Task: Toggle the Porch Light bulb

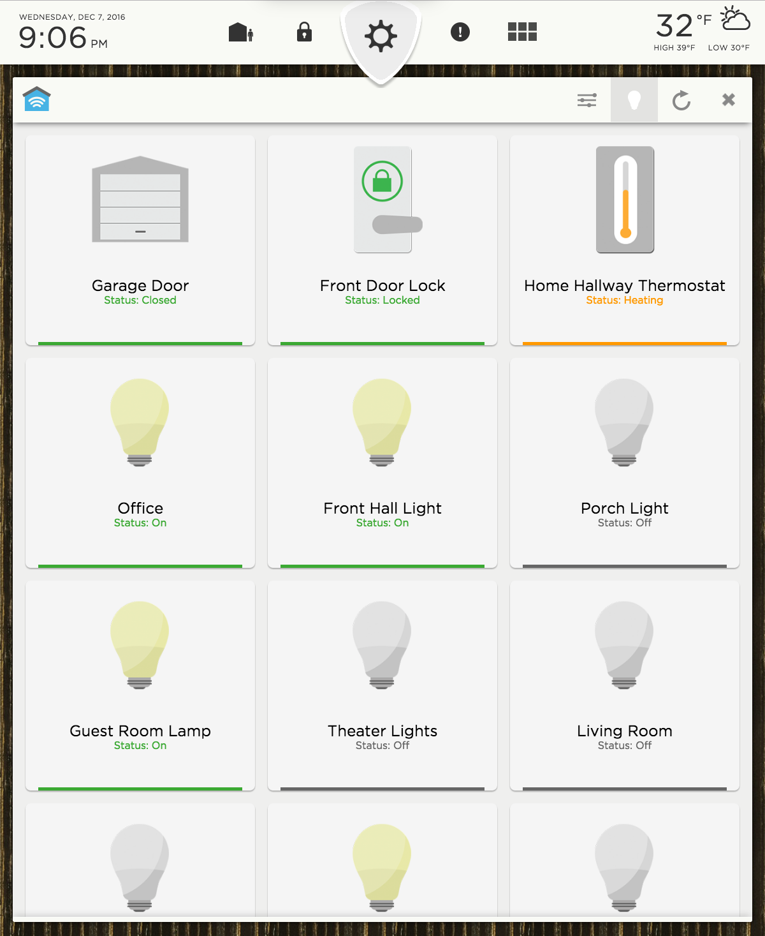Action: point(624,422)
